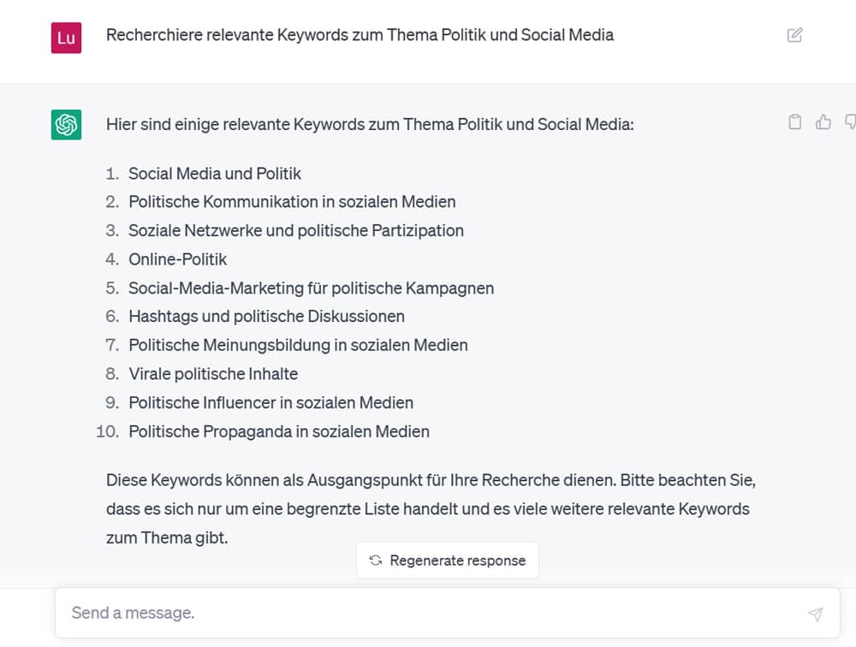Viewport: 856px width, 647px height.
Task: Click the regenerate refresh arrow icon
Action: click(375, 561)
